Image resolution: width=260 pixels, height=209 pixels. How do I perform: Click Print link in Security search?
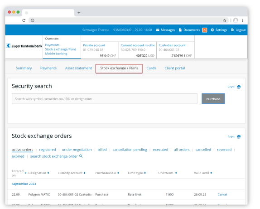[231, 87]
